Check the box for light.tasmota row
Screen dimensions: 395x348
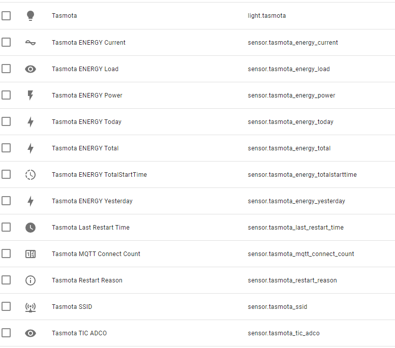6,16
